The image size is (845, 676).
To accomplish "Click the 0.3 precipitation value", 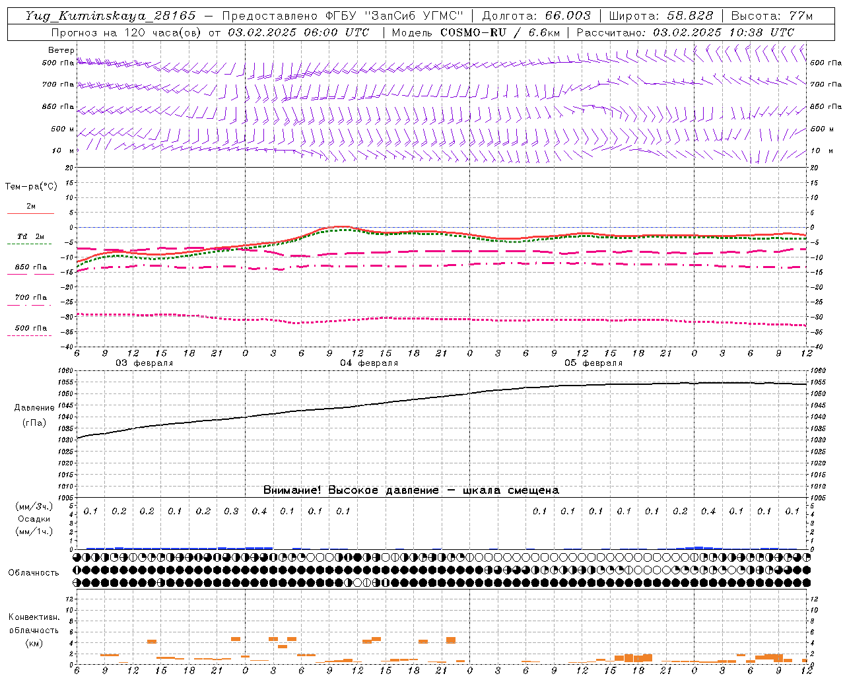I will (x=231, y=512).
